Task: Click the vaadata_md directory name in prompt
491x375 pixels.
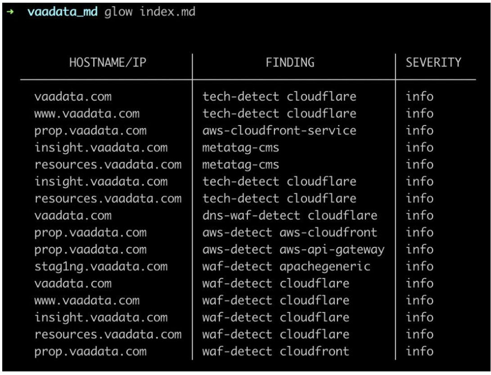Action: coord(62,12)
